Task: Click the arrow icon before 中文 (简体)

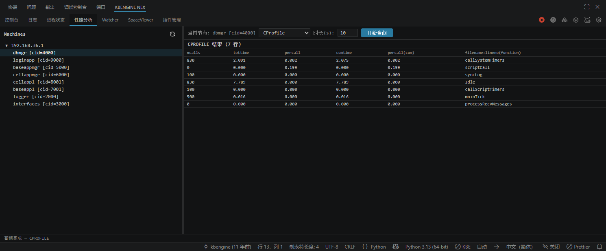Action: coord(497,247)
